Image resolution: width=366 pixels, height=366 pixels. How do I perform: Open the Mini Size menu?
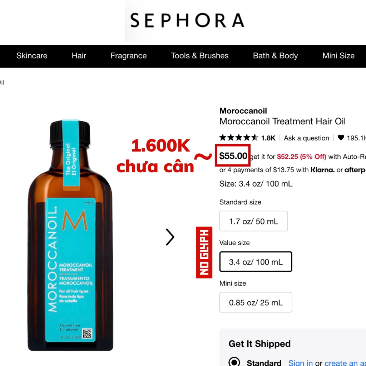point(338,56)
